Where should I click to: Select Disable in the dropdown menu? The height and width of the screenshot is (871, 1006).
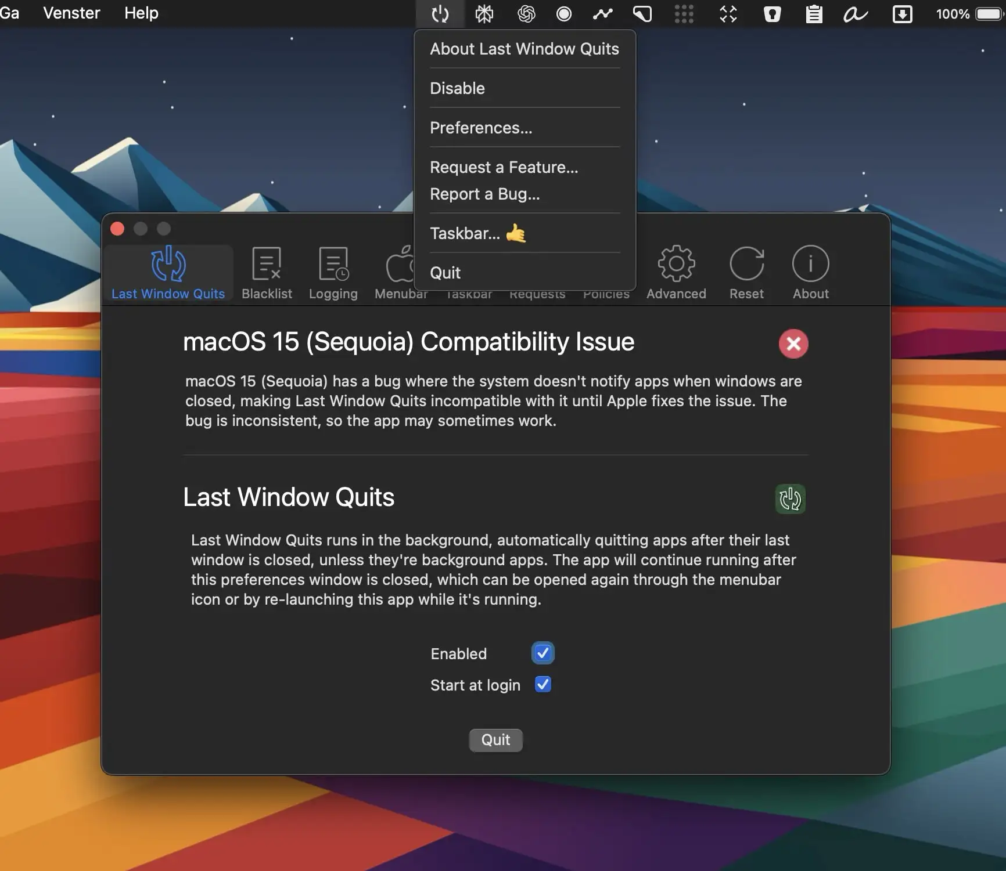(x=524, y=88)
